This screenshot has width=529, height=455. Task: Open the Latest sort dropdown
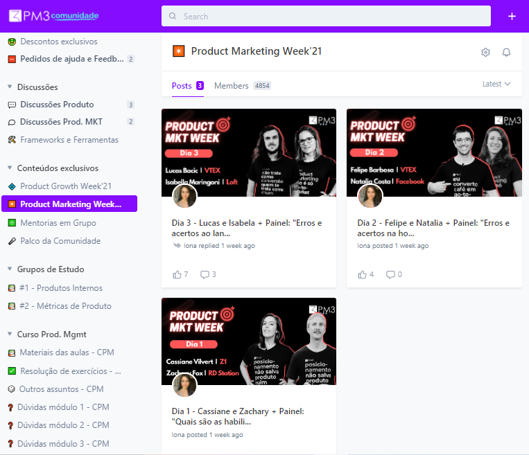496,84
